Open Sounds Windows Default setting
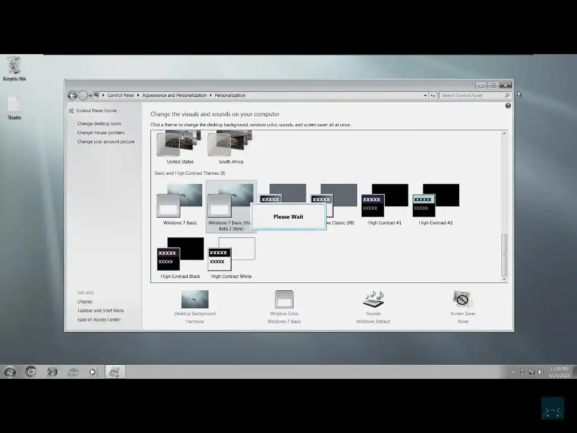 (x=373, y=307)
